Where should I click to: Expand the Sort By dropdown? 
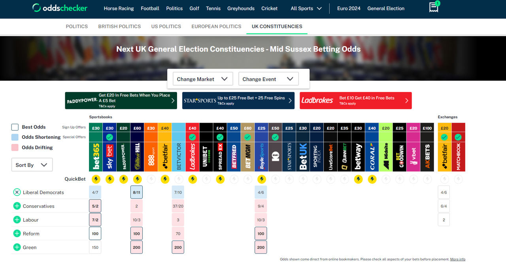[x=32, y=165]
